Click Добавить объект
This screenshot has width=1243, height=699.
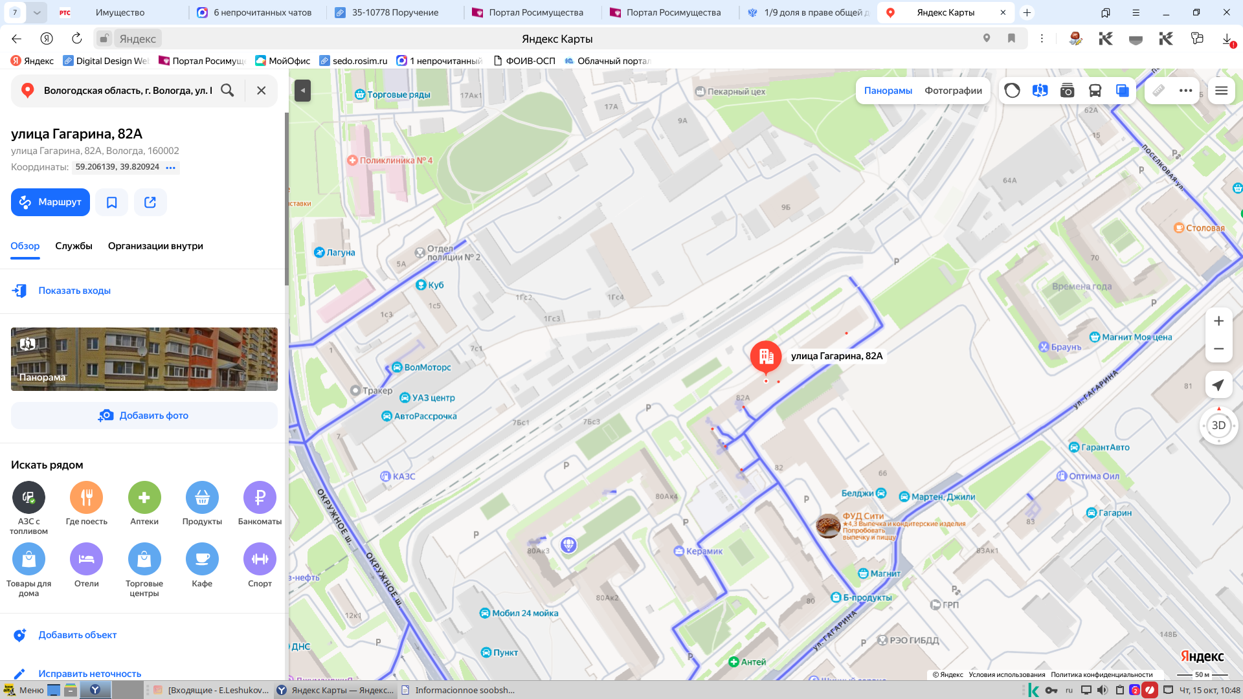click(x=77, y=635)
